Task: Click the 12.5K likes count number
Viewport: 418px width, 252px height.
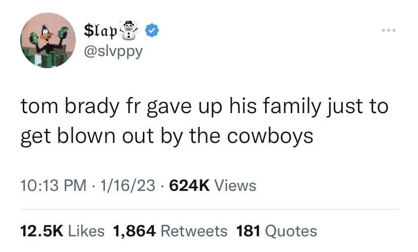Action: click(41, 231)
